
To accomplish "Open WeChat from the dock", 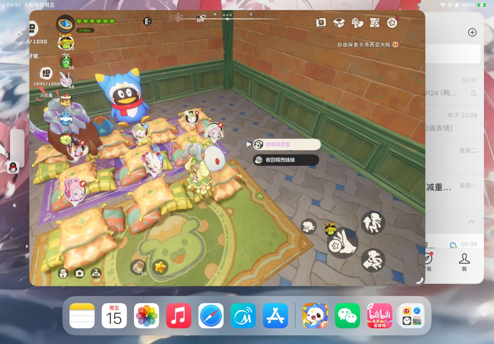I will point(347,316).
